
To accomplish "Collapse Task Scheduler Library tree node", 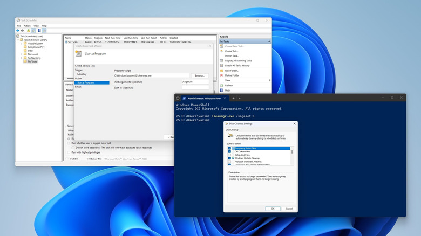I will 18,40.
